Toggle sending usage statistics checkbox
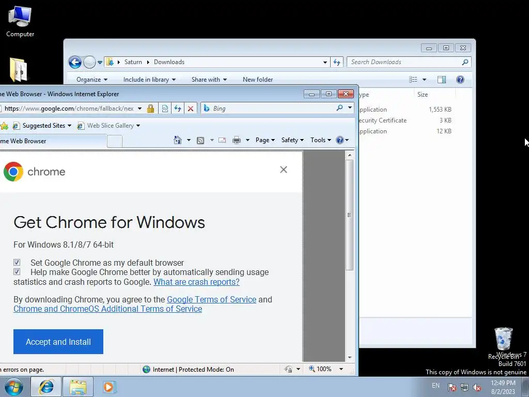Viewport: 529px width, 397px height. 17,272
